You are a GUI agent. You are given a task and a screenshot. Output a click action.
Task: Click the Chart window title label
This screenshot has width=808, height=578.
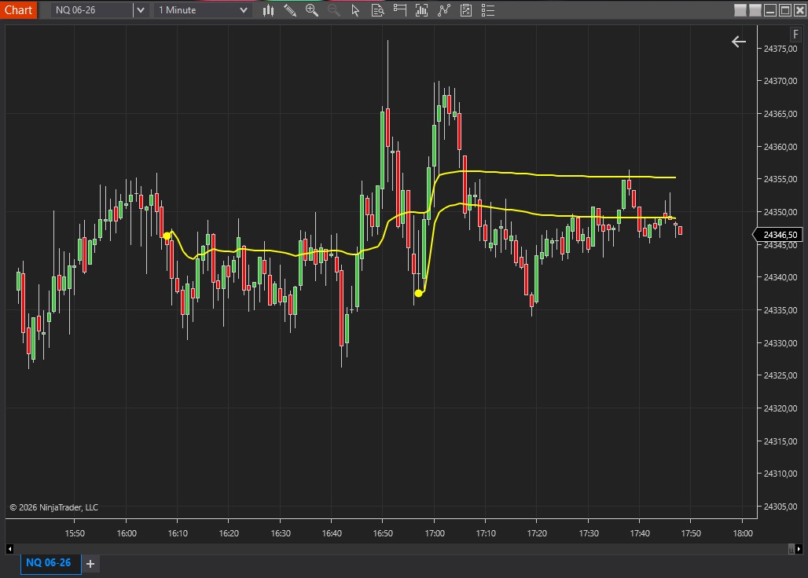19,10
